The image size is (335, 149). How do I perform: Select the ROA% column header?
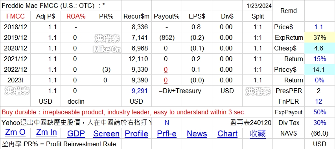[76, 16]
